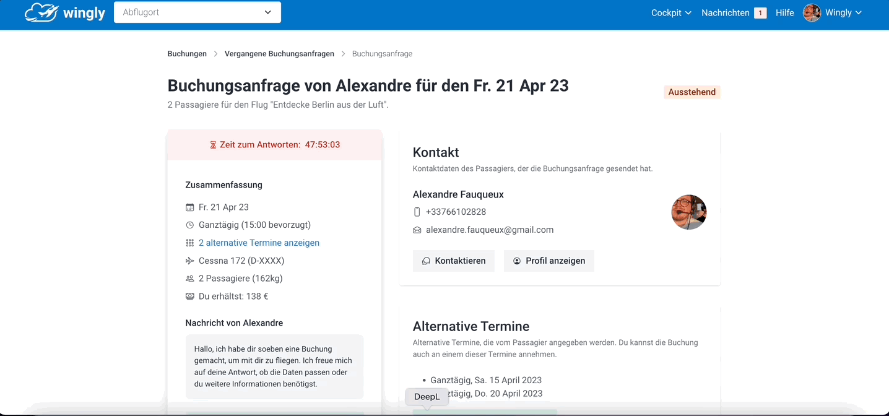
Task: Click the phone icon by +33766102828
Action: [x=417, y=212]
